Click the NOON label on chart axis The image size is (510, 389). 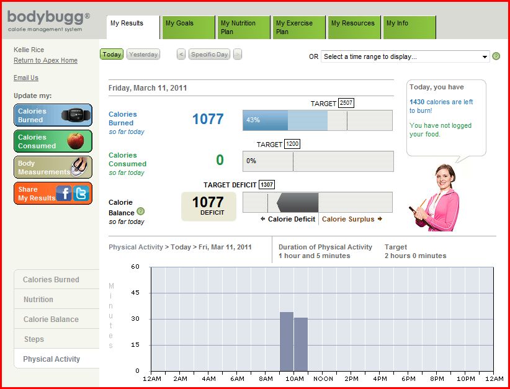(x=323, y=379)
